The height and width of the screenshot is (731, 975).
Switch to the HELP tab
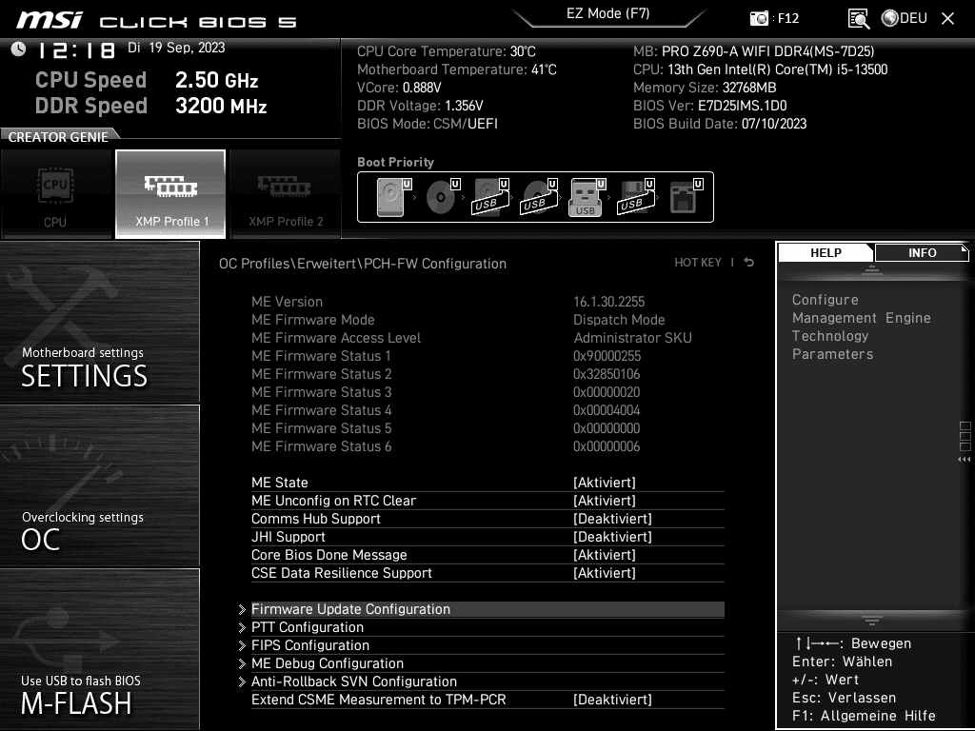(826, 253)
